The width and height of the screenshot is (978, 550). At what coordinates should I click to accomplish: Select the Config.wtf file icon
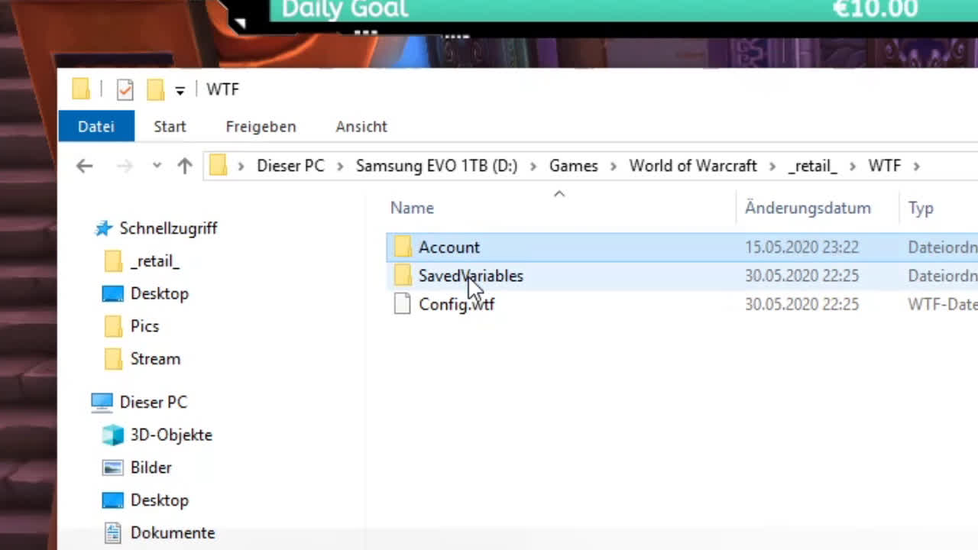point(403,304)
